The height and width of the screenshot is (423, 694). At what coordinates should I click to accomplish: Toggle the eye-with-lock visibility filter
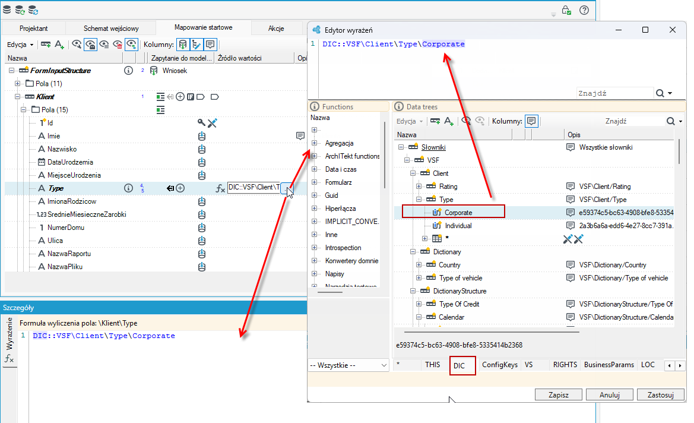91,45
